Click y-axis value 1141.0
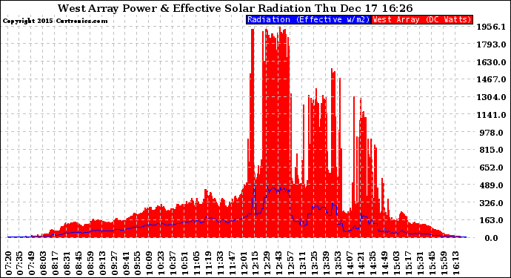This screenshot has height=278, width=511. pyautogui.click(x=492, y=115)
